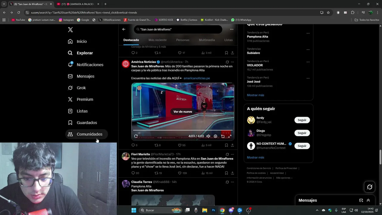The image size is (382, 215).
Task: Click the "San Juan de Miraflores" search box
Action: (178, 29)
